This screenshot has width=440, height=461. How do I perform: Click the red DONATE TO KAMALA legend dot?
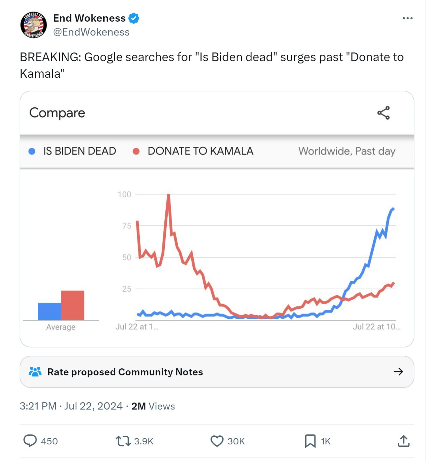click(136, 151)
